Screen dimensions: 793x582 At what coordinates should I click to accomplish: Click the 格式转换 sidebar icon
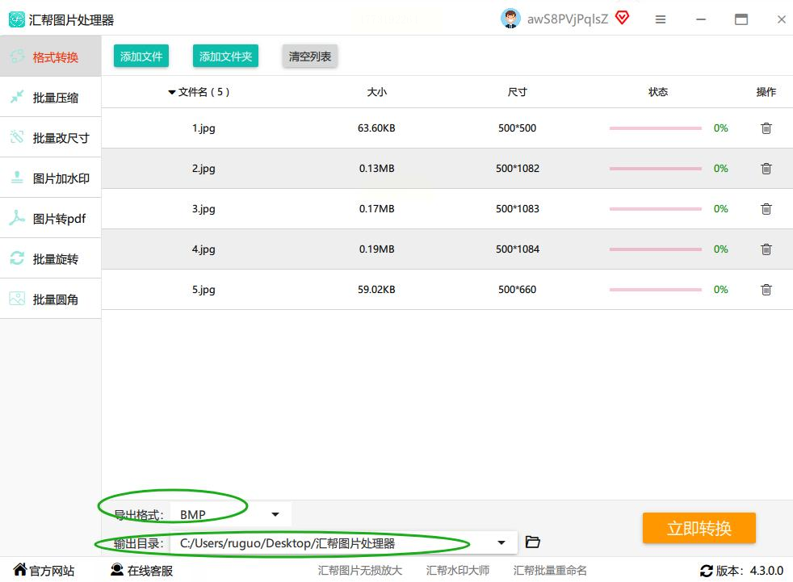(x=17, y=57)
